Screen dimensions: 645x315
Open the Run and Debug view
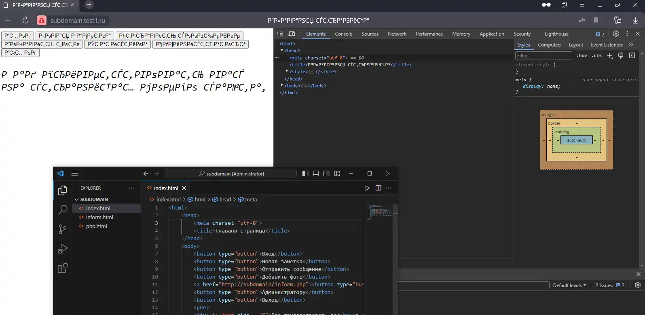[63, 249]
